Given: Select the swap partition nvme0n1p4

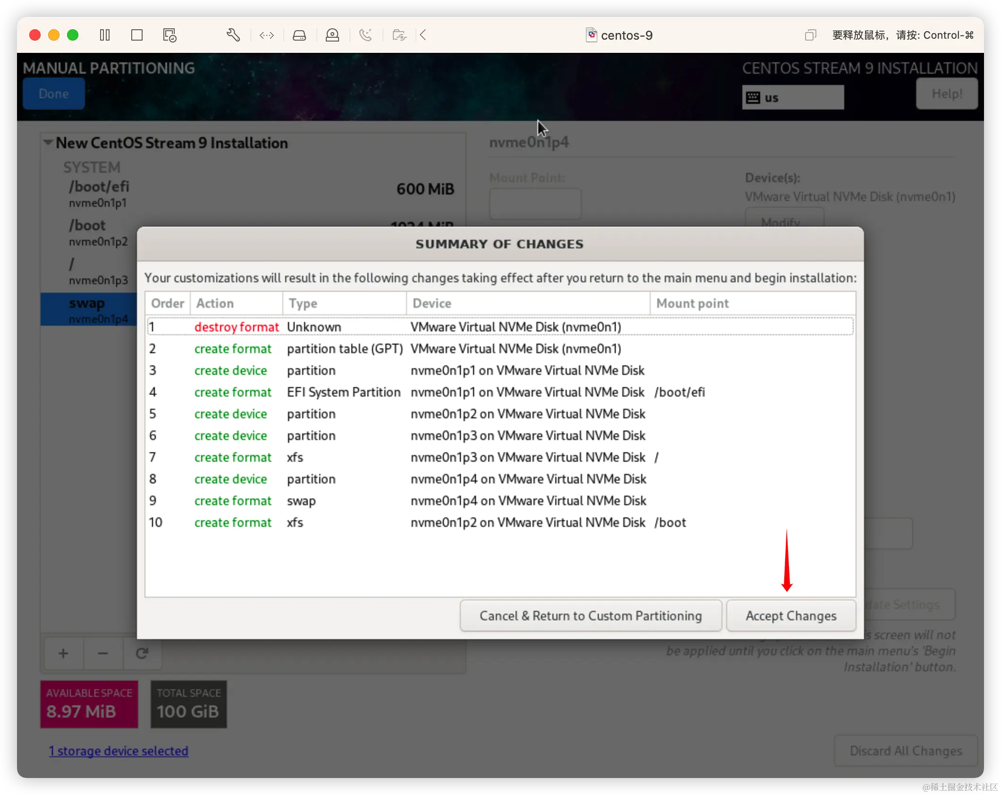Looking at the screenshot, I should (x=87, y=309).
